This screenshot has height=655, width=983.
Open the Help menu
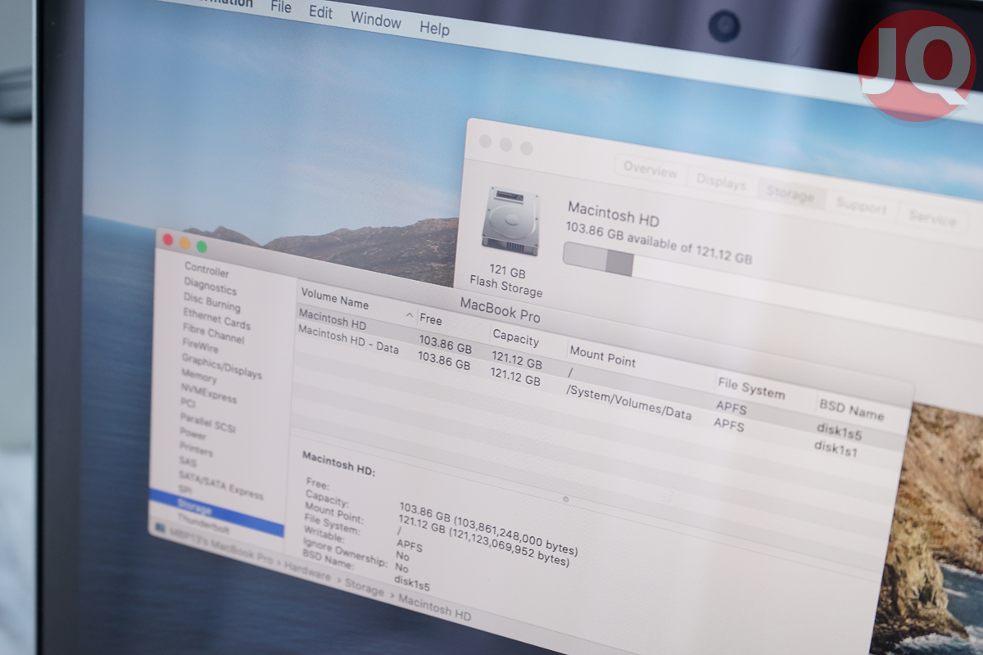point(434,28)
